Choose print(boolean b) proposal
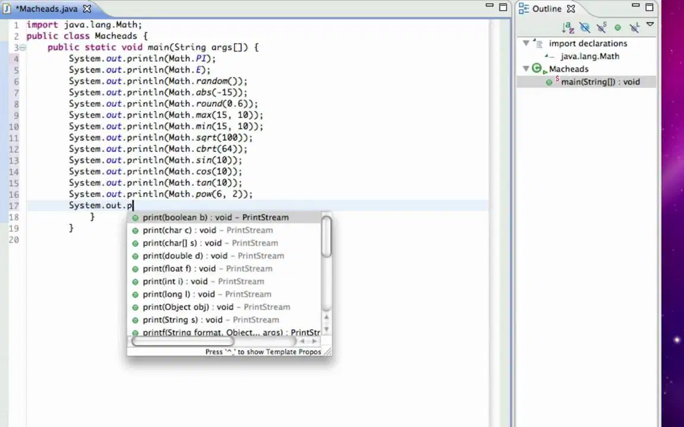The width and height of the screenshot is (684, 427). point(224,218)
